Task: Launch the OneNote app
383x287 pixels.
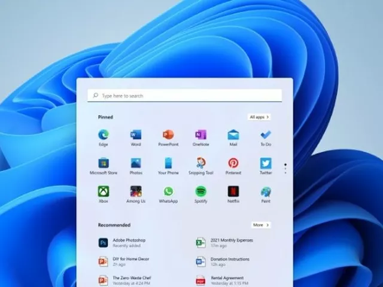Action: tap(200, 135)
